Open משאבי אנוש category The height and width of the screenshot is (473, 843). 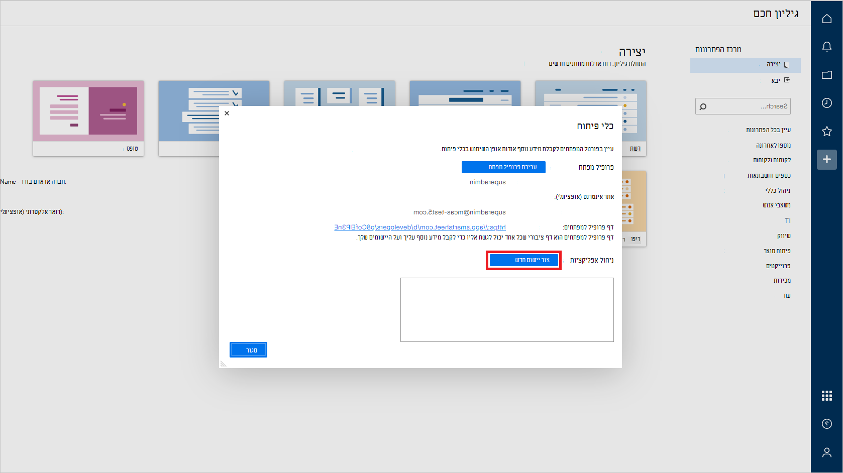776,205
